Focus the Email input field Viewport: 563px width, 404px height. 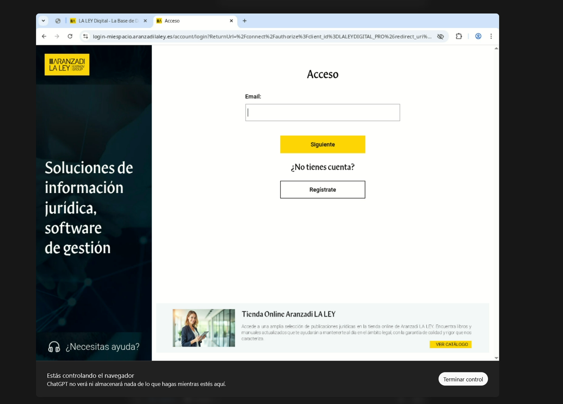[x=322, y=112]
